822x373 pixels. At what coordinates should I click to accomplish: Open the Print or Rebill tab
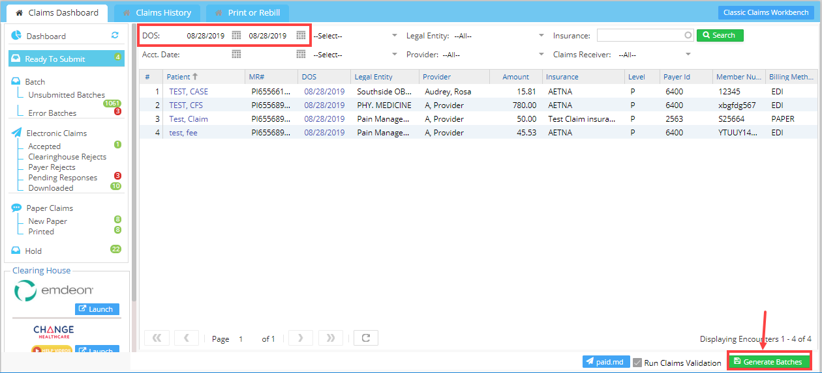pos(247,12)
